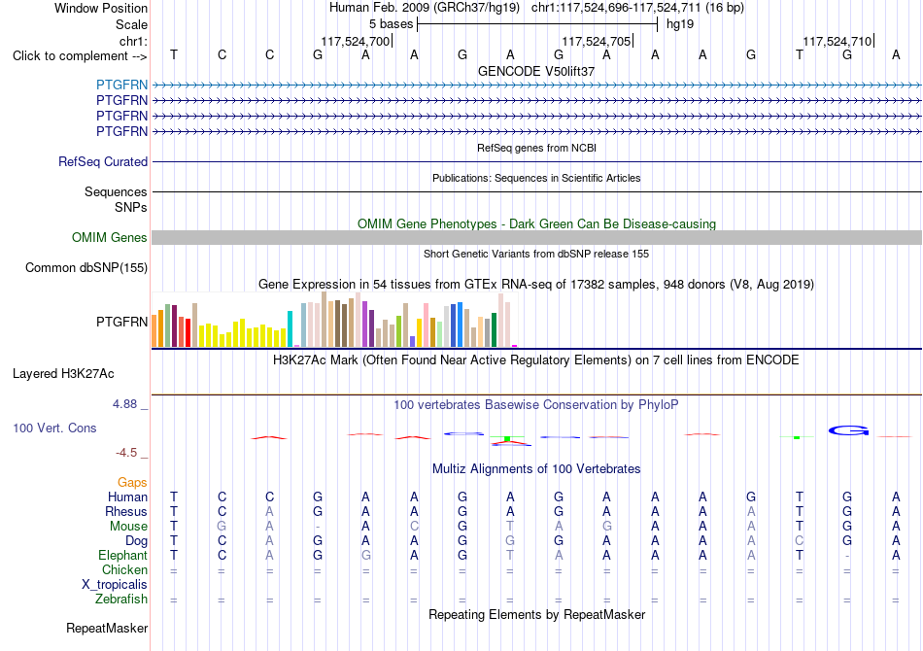
Task: Select the Zebrafish alignment row label
Action: pyautogui.click(x=121, y=599)
